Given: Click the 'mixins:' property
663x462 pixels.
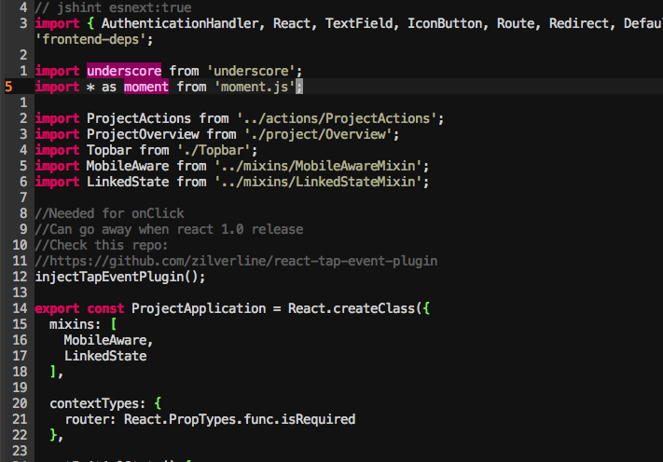Looking at the screenshot, I should (76, 324).
